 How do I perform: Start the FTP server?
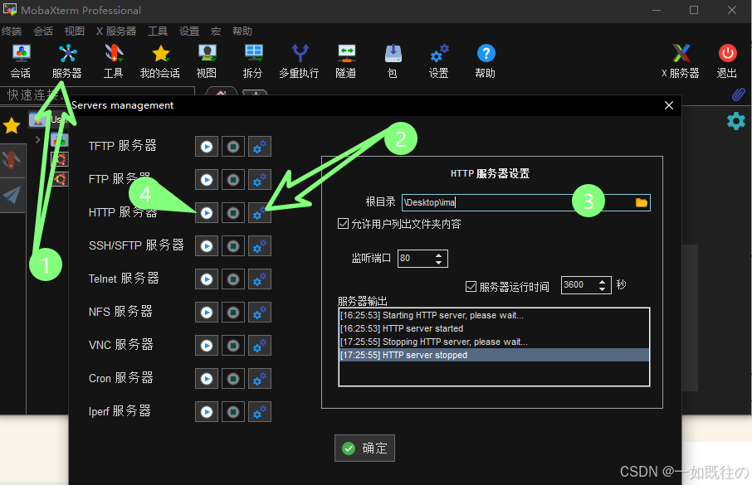pos(207,180)
